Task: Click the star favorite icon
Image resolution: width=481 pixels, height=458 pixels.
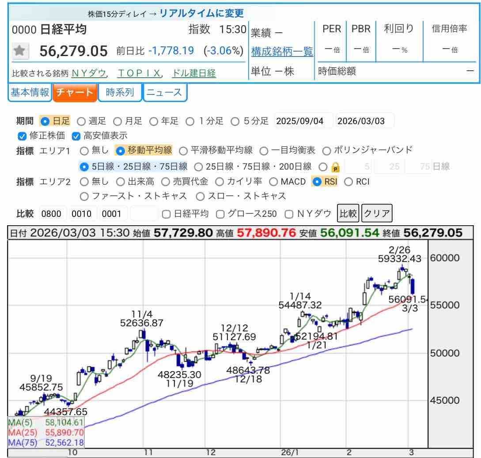Action: (x=19, y=51)
